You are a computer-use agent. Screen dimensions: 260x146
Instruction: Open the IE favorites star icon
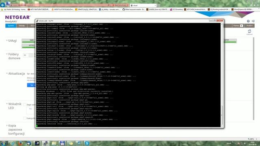(255, 5)
